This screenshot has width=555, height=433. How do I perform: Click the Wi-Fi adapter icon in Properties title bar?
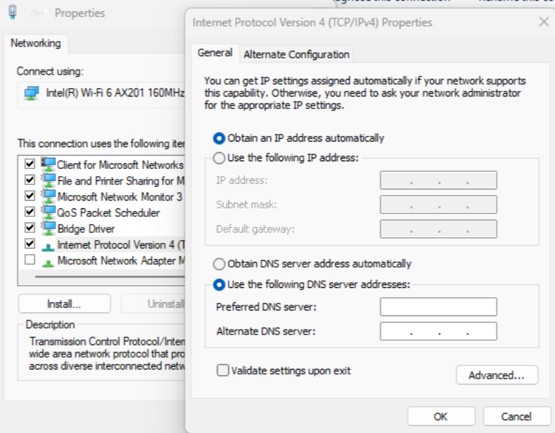tap(13, 12)
